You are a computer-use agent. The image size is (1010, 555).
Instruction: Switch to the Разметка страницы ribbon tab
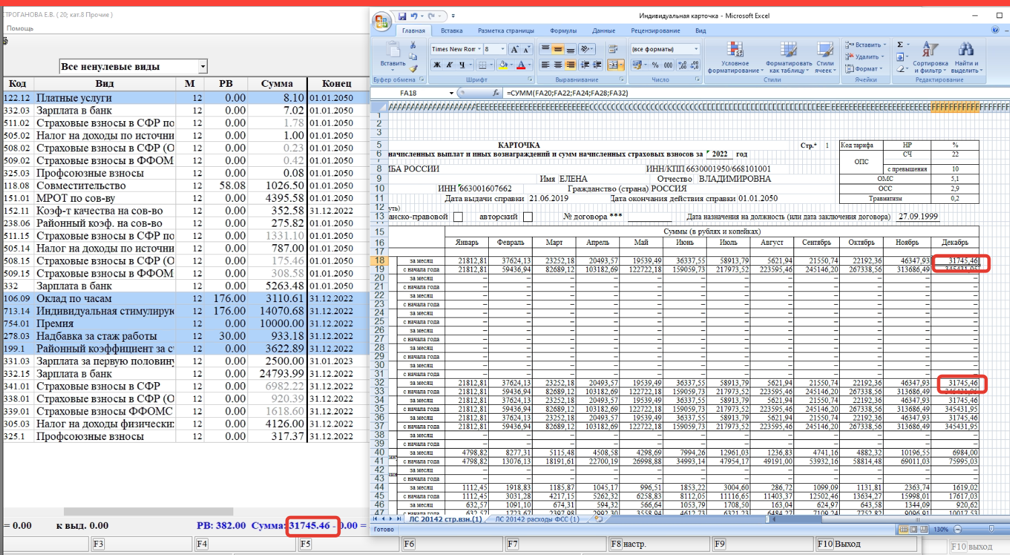[x=506, y=30]
